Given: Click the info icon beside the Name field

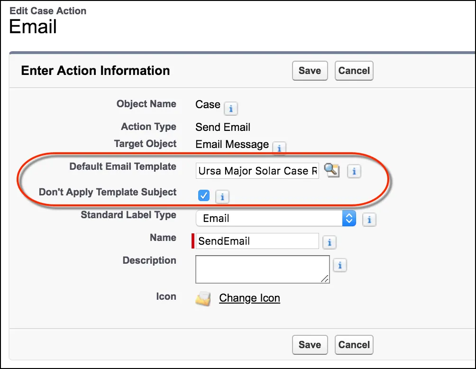Looking at the screenshot, I should tap(329, 242).
